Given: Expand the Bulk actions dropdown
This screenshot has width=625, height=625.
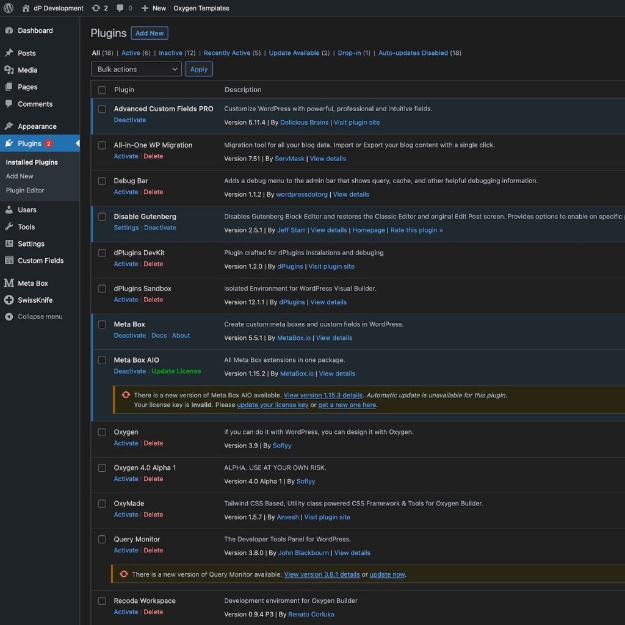Looking at the screenshot, I should [136, 70].
